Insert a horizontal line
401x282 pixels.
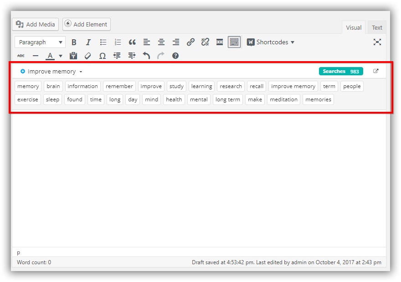point(36,56)
